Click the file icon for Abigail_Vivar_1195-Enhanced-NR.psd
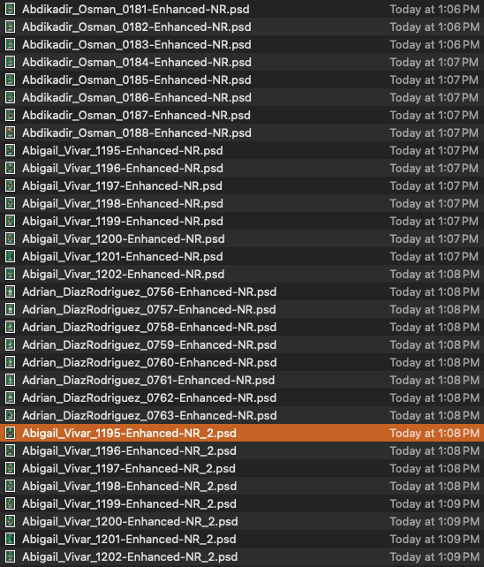The height and width of the screenshot is (567, 484). pos(10,150)
